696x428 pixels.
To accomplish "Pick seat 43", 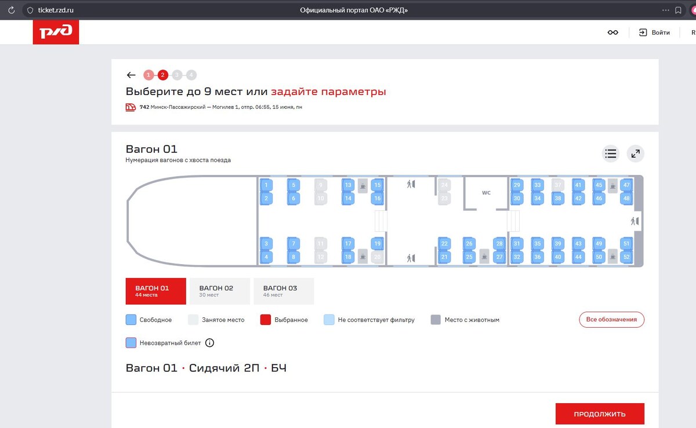I will 578,244.
